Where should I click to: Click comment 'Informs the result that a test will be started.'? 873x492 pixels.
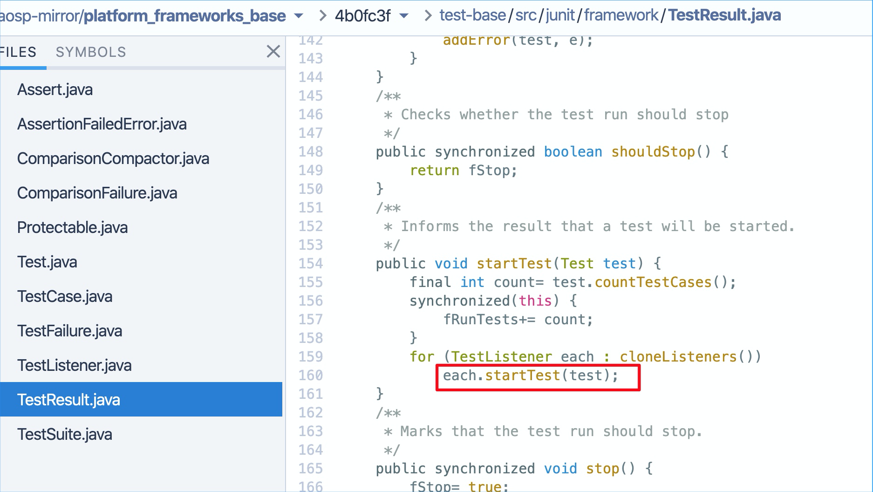[598, 226]
